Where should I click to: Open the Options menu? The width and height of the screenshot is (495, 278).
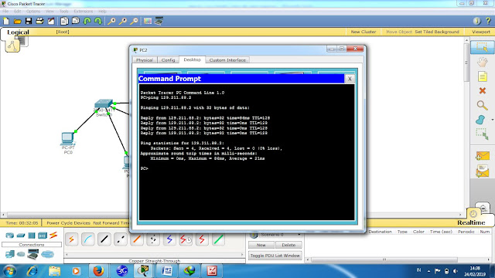[x=33, y=12]
